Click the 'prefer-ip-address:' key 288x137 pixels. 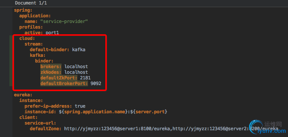(48, 106)
